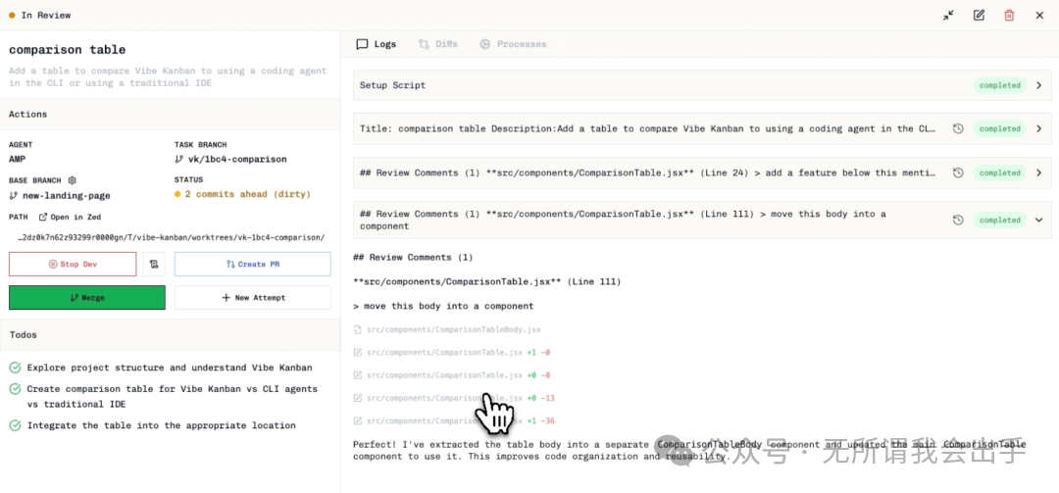The height and width of the screenshot is (493, 1059).
Task: Toggle the 'Create comparison table' todo check
Action: click(15, 389)
